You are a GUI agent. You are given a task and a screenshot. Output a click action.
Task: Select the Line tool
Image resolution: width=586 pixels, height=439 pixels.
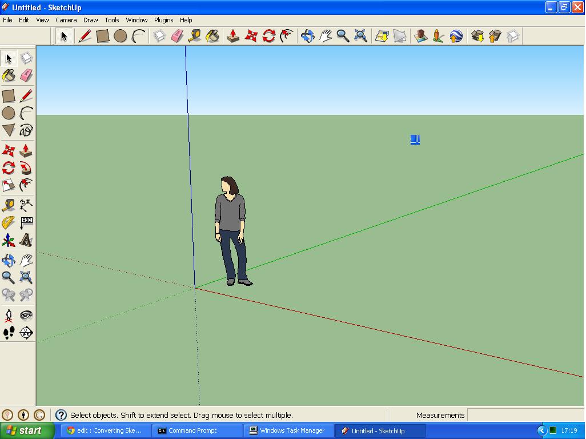[85, 35]
